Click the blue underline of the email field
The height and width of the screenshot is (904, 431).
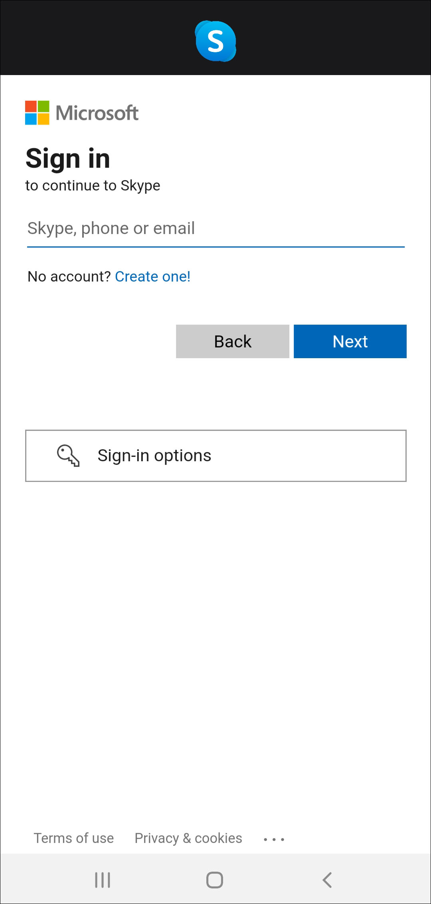click(215, 247)
